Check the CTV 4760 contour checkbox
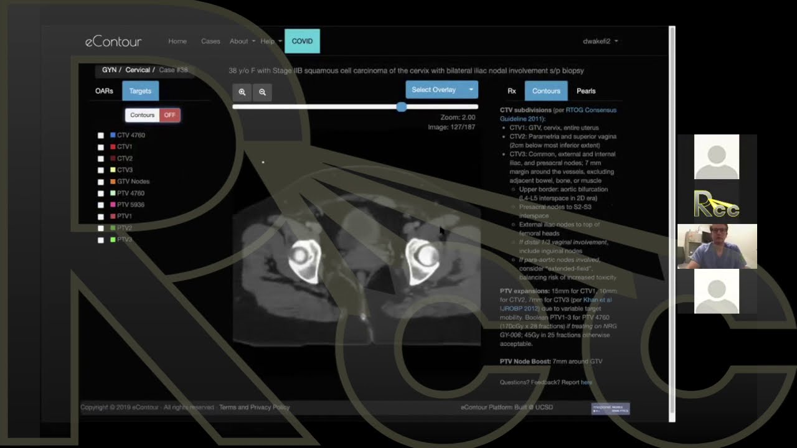Screen dimensions: 797x448 tap(101, 135)
